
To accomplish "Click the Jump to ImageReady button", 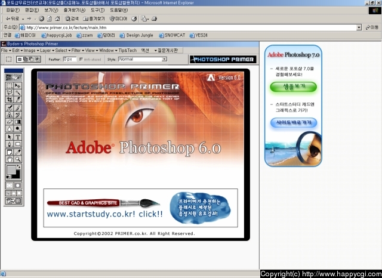I will point(14,201).
